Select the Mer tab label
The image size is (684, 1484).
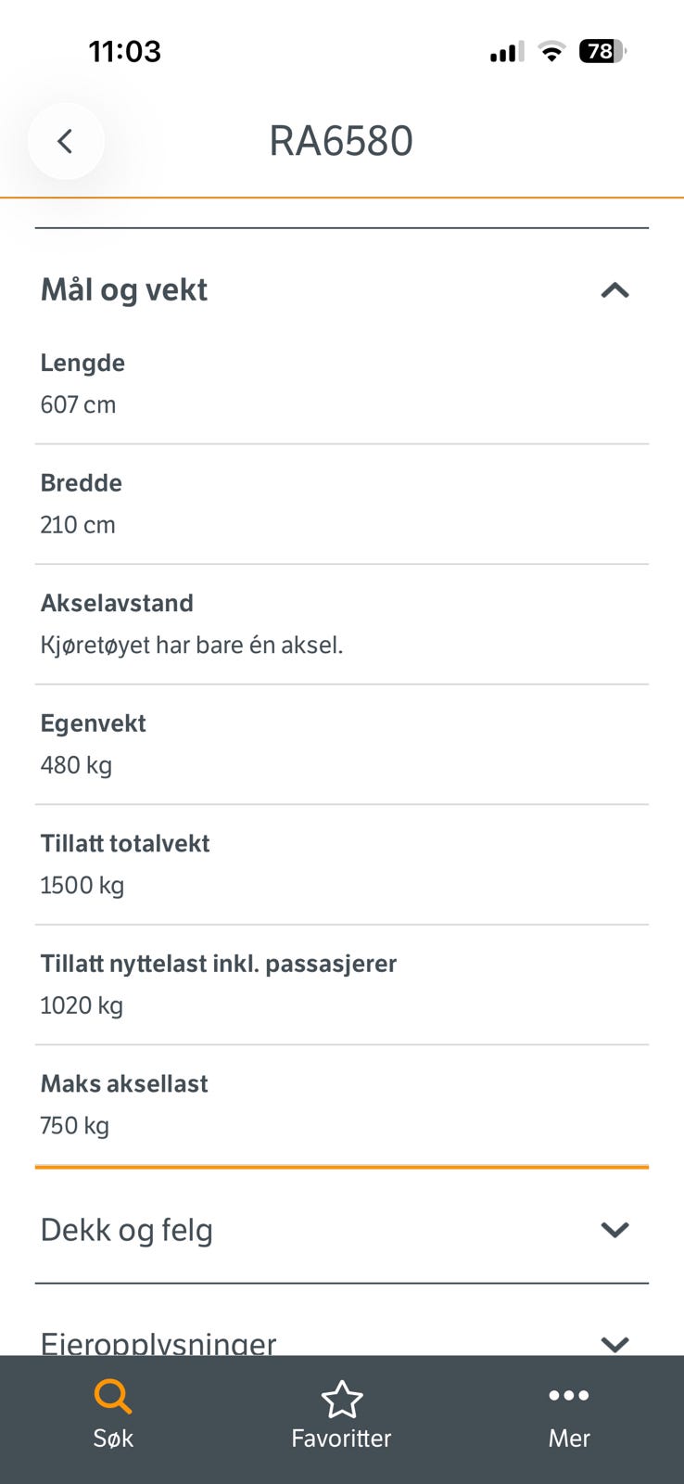pyautogui.click(x=569, y=1439)
